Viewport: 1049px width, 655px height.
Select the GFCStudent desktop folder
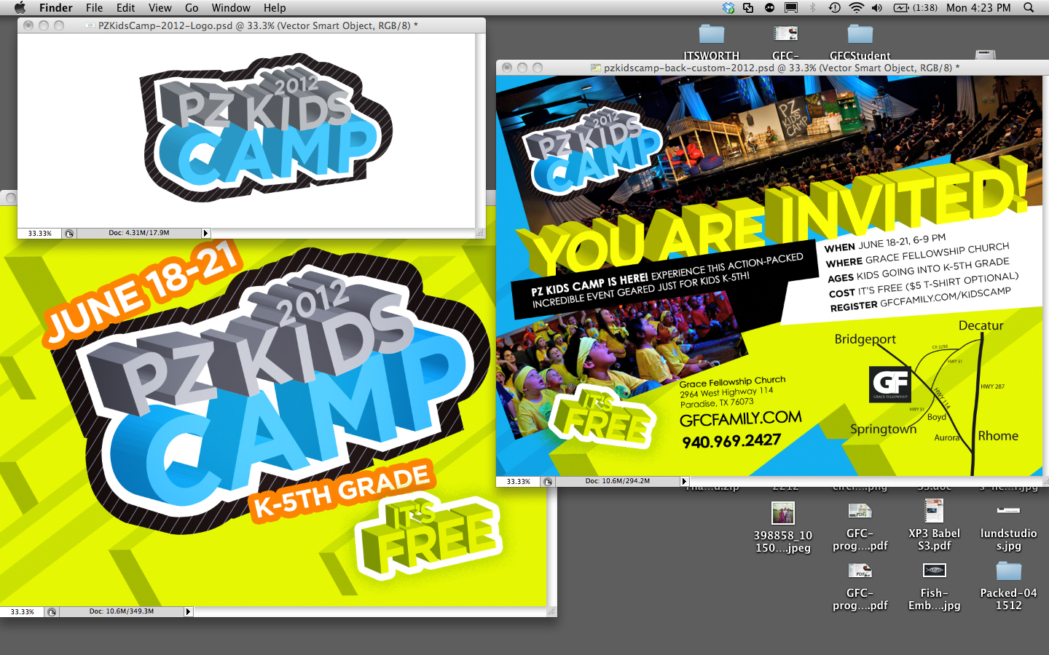click(860, 35)
